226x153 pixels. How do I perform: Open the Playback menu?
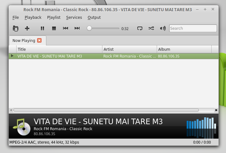[x=33, y=18]
